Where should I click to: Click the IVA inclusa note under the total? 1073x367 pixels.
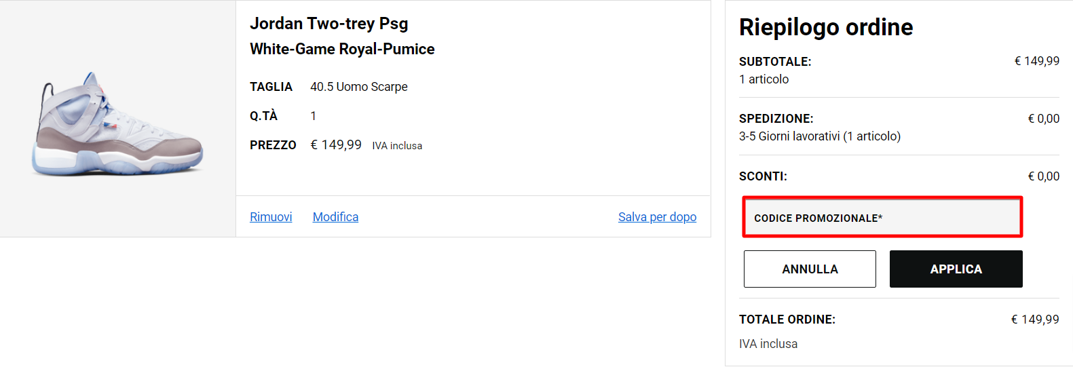[768, 344]
